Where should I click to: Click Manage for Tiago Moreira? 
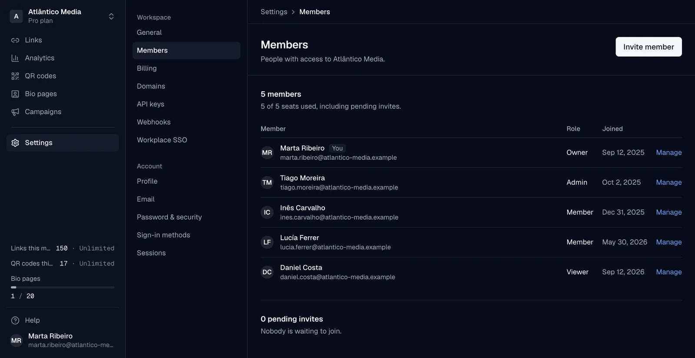[669, 182]
